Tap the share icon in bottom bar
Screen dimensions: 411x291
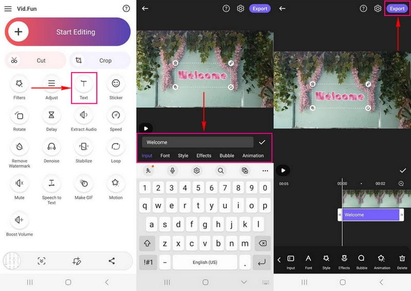tap(112, 261)
